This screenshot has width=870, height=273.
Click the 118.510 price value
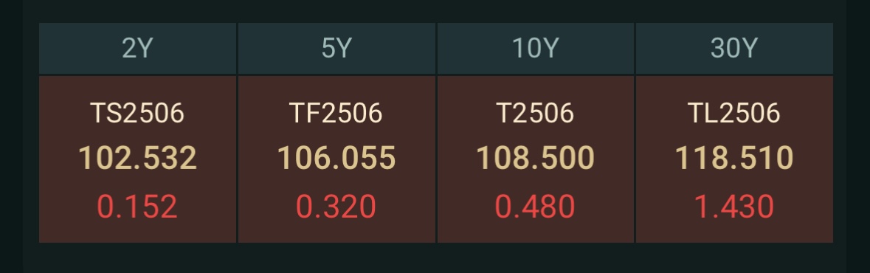[734, 158]
